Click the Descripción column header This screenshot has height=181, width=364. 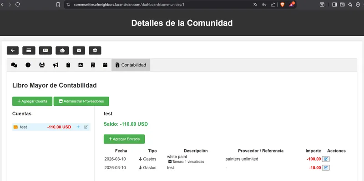click(x=196, y=151)
